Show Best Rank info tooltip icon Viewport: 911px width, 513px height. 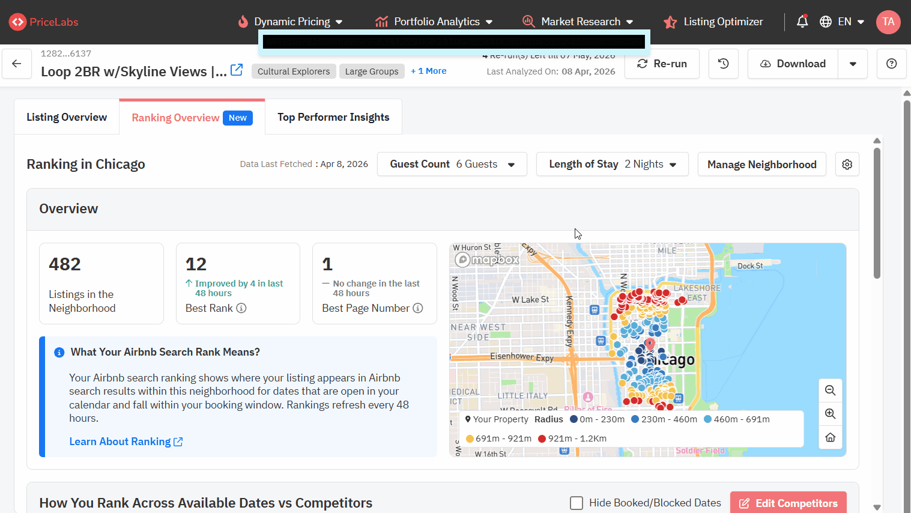pos(241,308)
